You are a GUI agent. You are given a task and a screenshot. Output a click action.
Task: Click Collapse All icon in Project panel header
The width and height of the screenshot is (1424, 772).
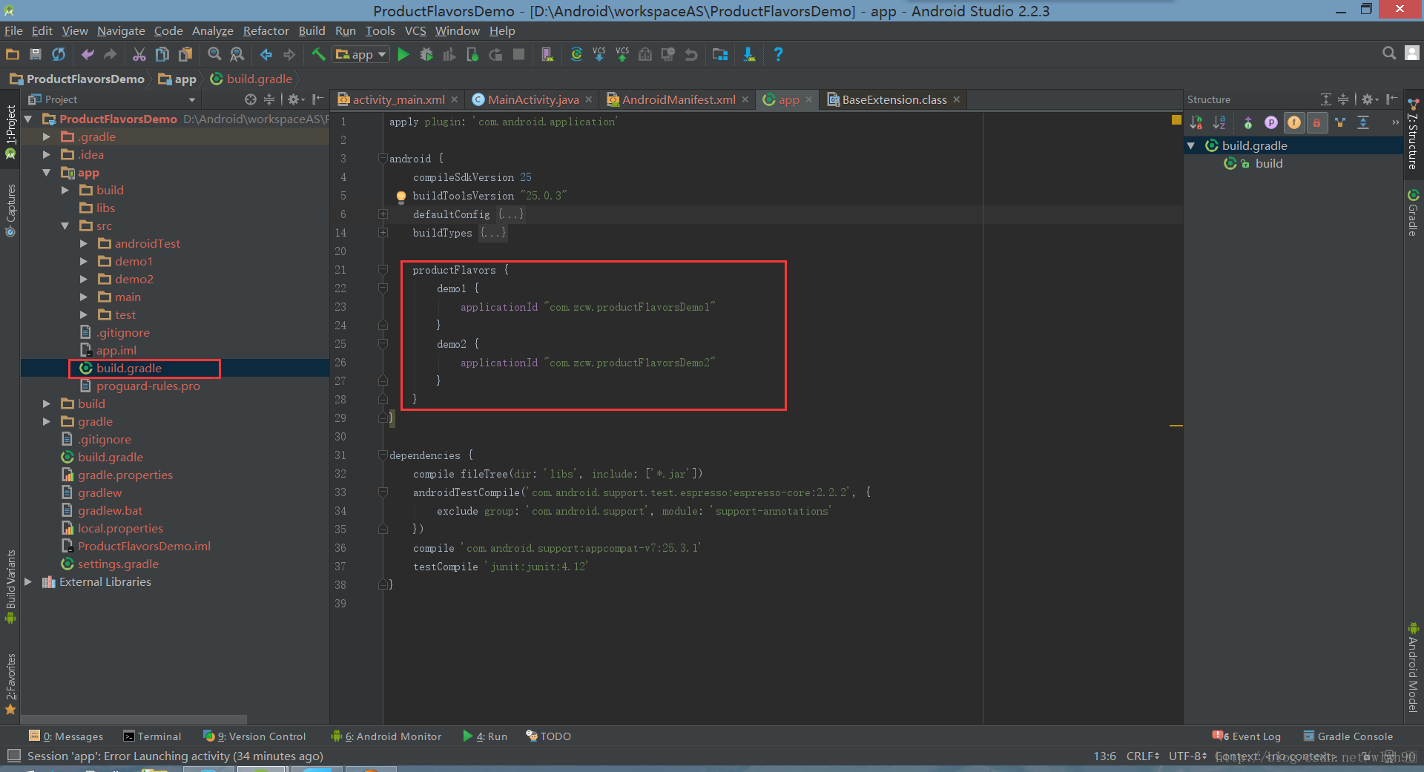269,99
